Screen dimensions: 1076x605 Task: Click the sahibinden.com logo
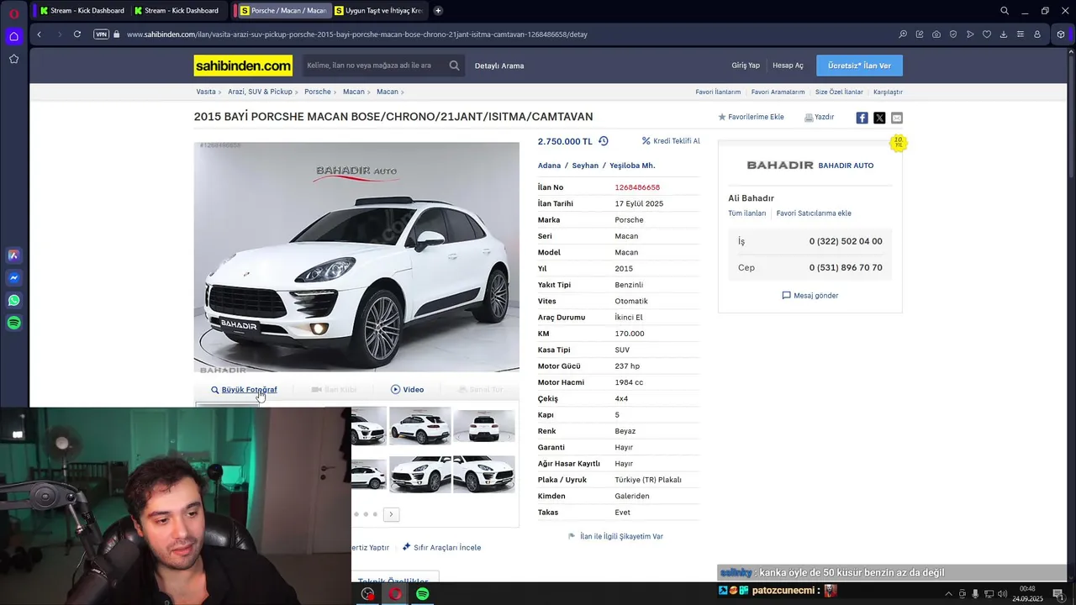click(x=243, y=66)
